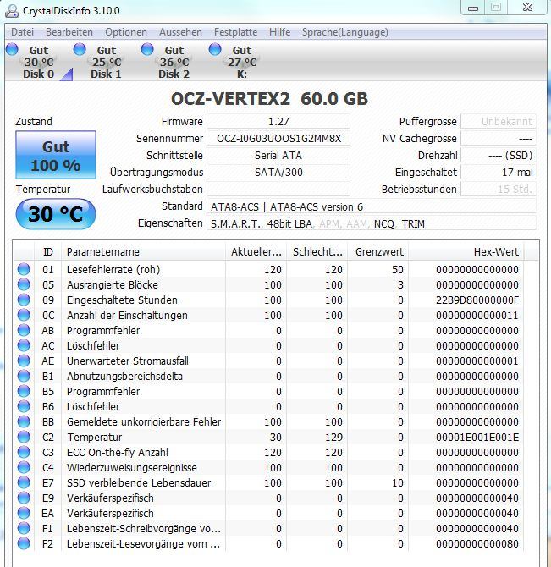Click the status orb for row AC

pyautogui.click(x=24, y=345)
